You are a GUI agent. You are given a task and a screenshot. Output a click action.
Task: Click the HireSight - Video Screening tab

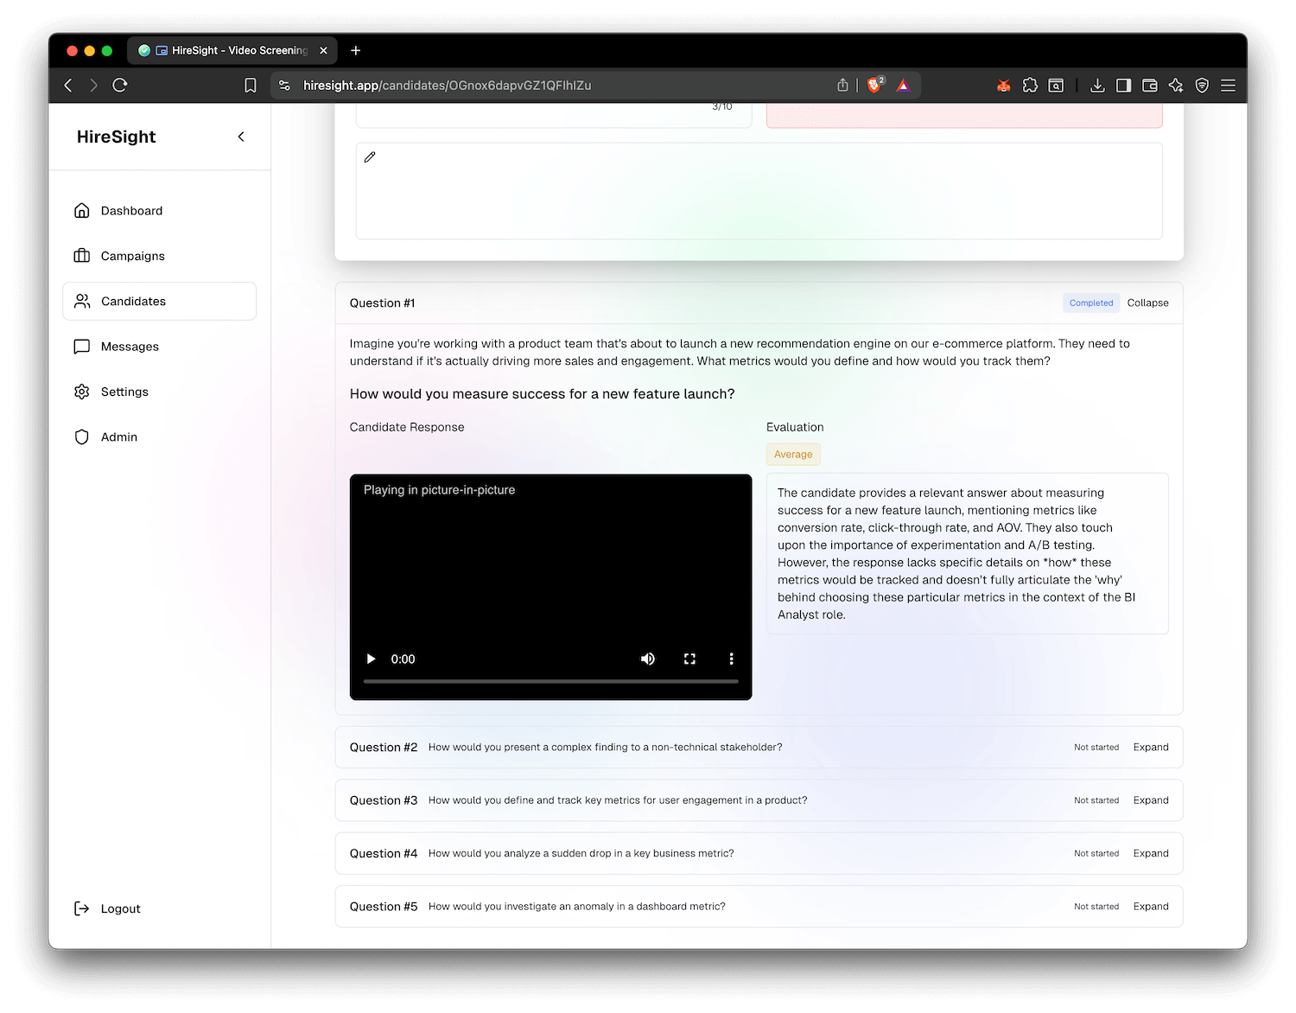tap(232, 50)
